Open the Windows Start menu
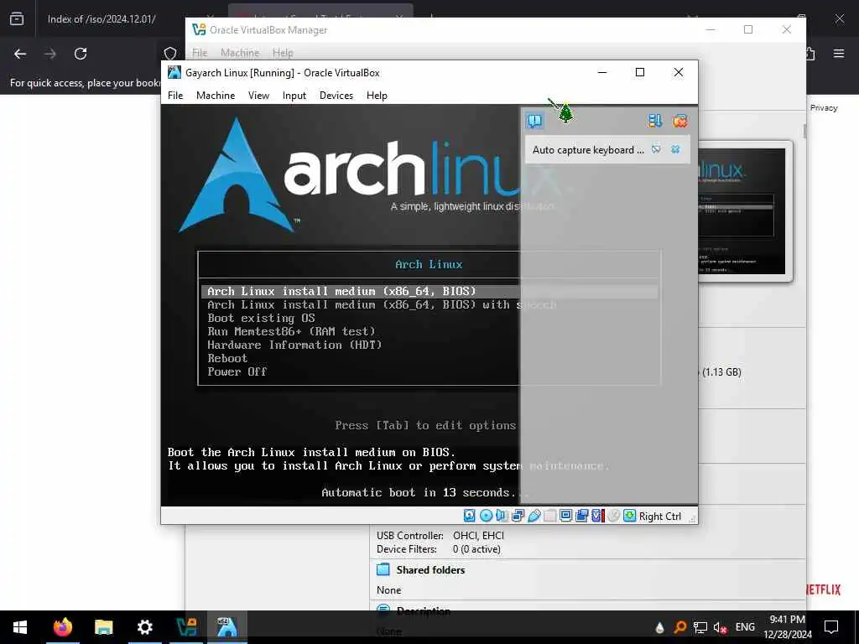The height and width of the screenshot is (644, 859). (x=20, y=627)
